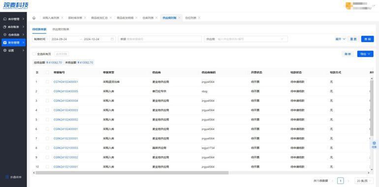The image size is (379, 187).
Task: Toggle the header select-all checkbox
Action: click(47, 72)
